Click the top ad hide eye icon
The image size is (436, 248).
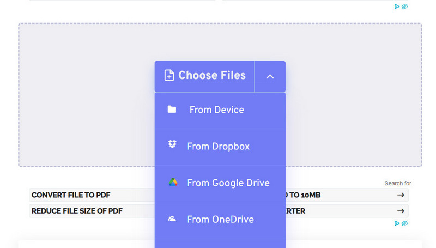404,7
